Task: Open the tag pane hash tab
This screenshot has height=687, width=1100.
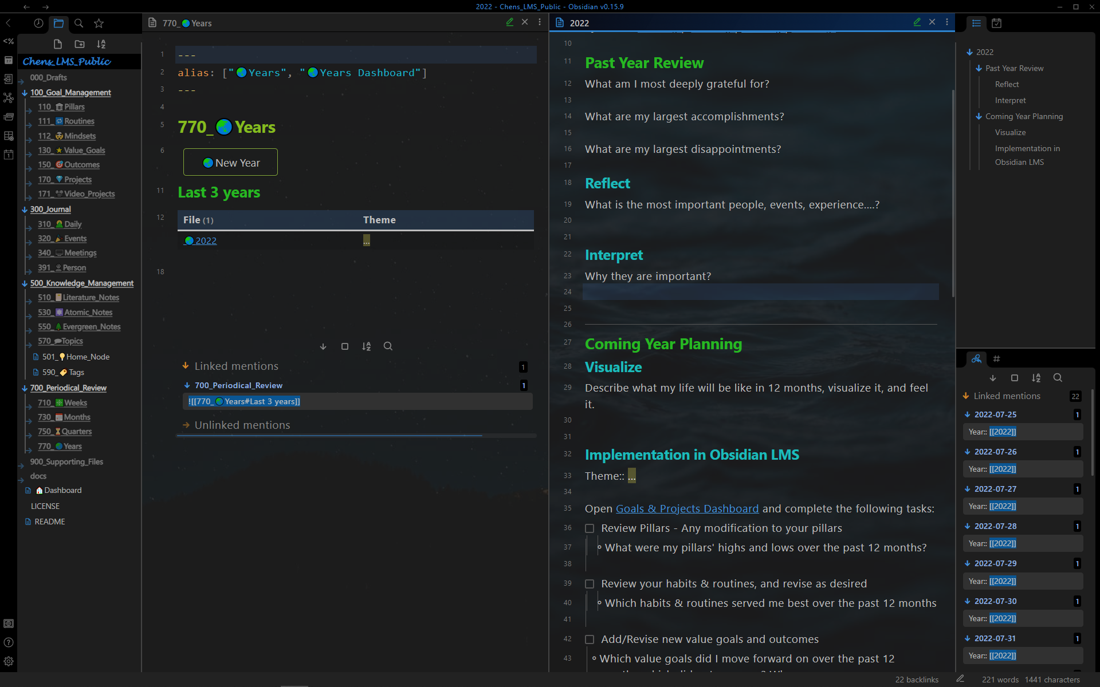Action: click(x=997, y=359)
